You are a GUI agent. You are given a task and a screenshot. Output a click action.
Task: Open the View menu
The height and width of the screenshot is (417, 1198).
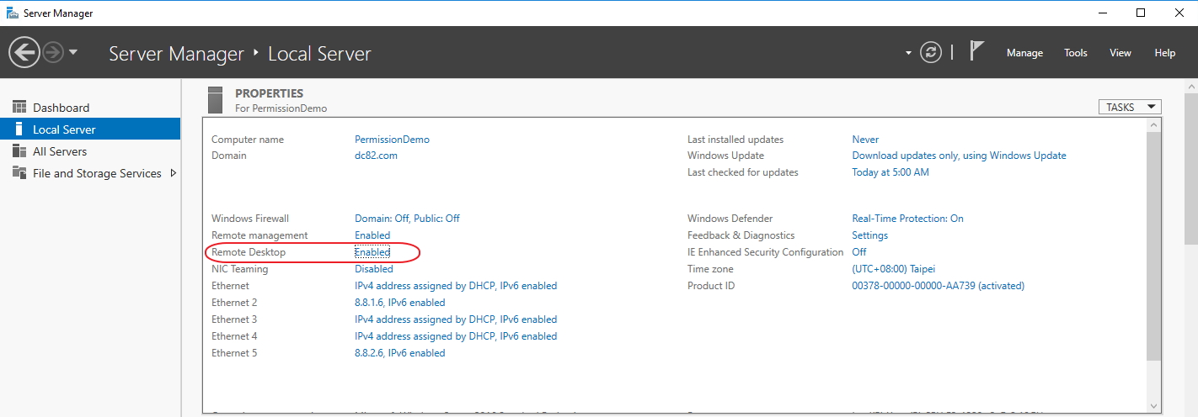click(1120, 53)
